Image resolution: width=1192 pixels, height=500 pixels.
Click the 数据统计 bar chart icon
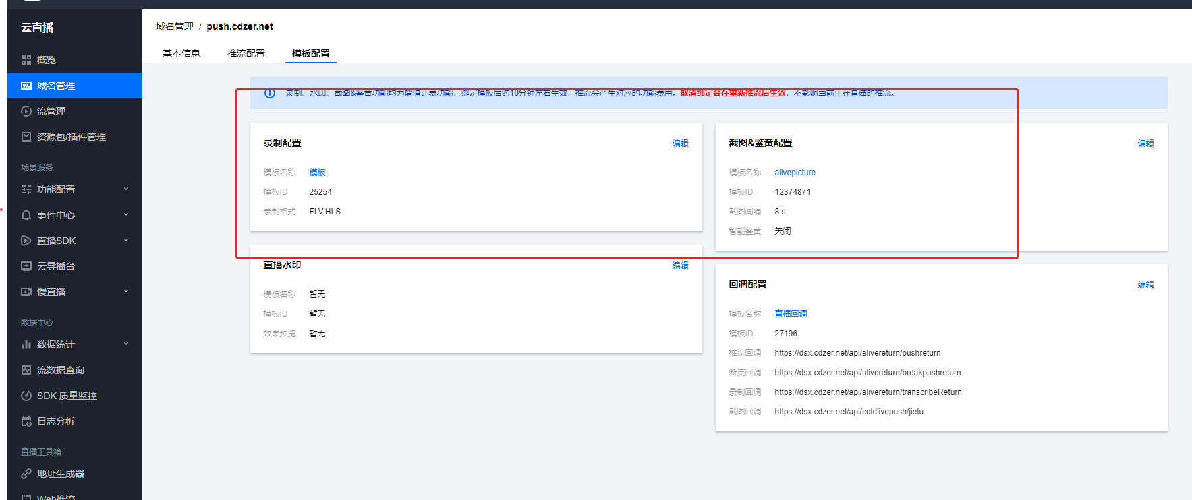(x=26, y=344)
